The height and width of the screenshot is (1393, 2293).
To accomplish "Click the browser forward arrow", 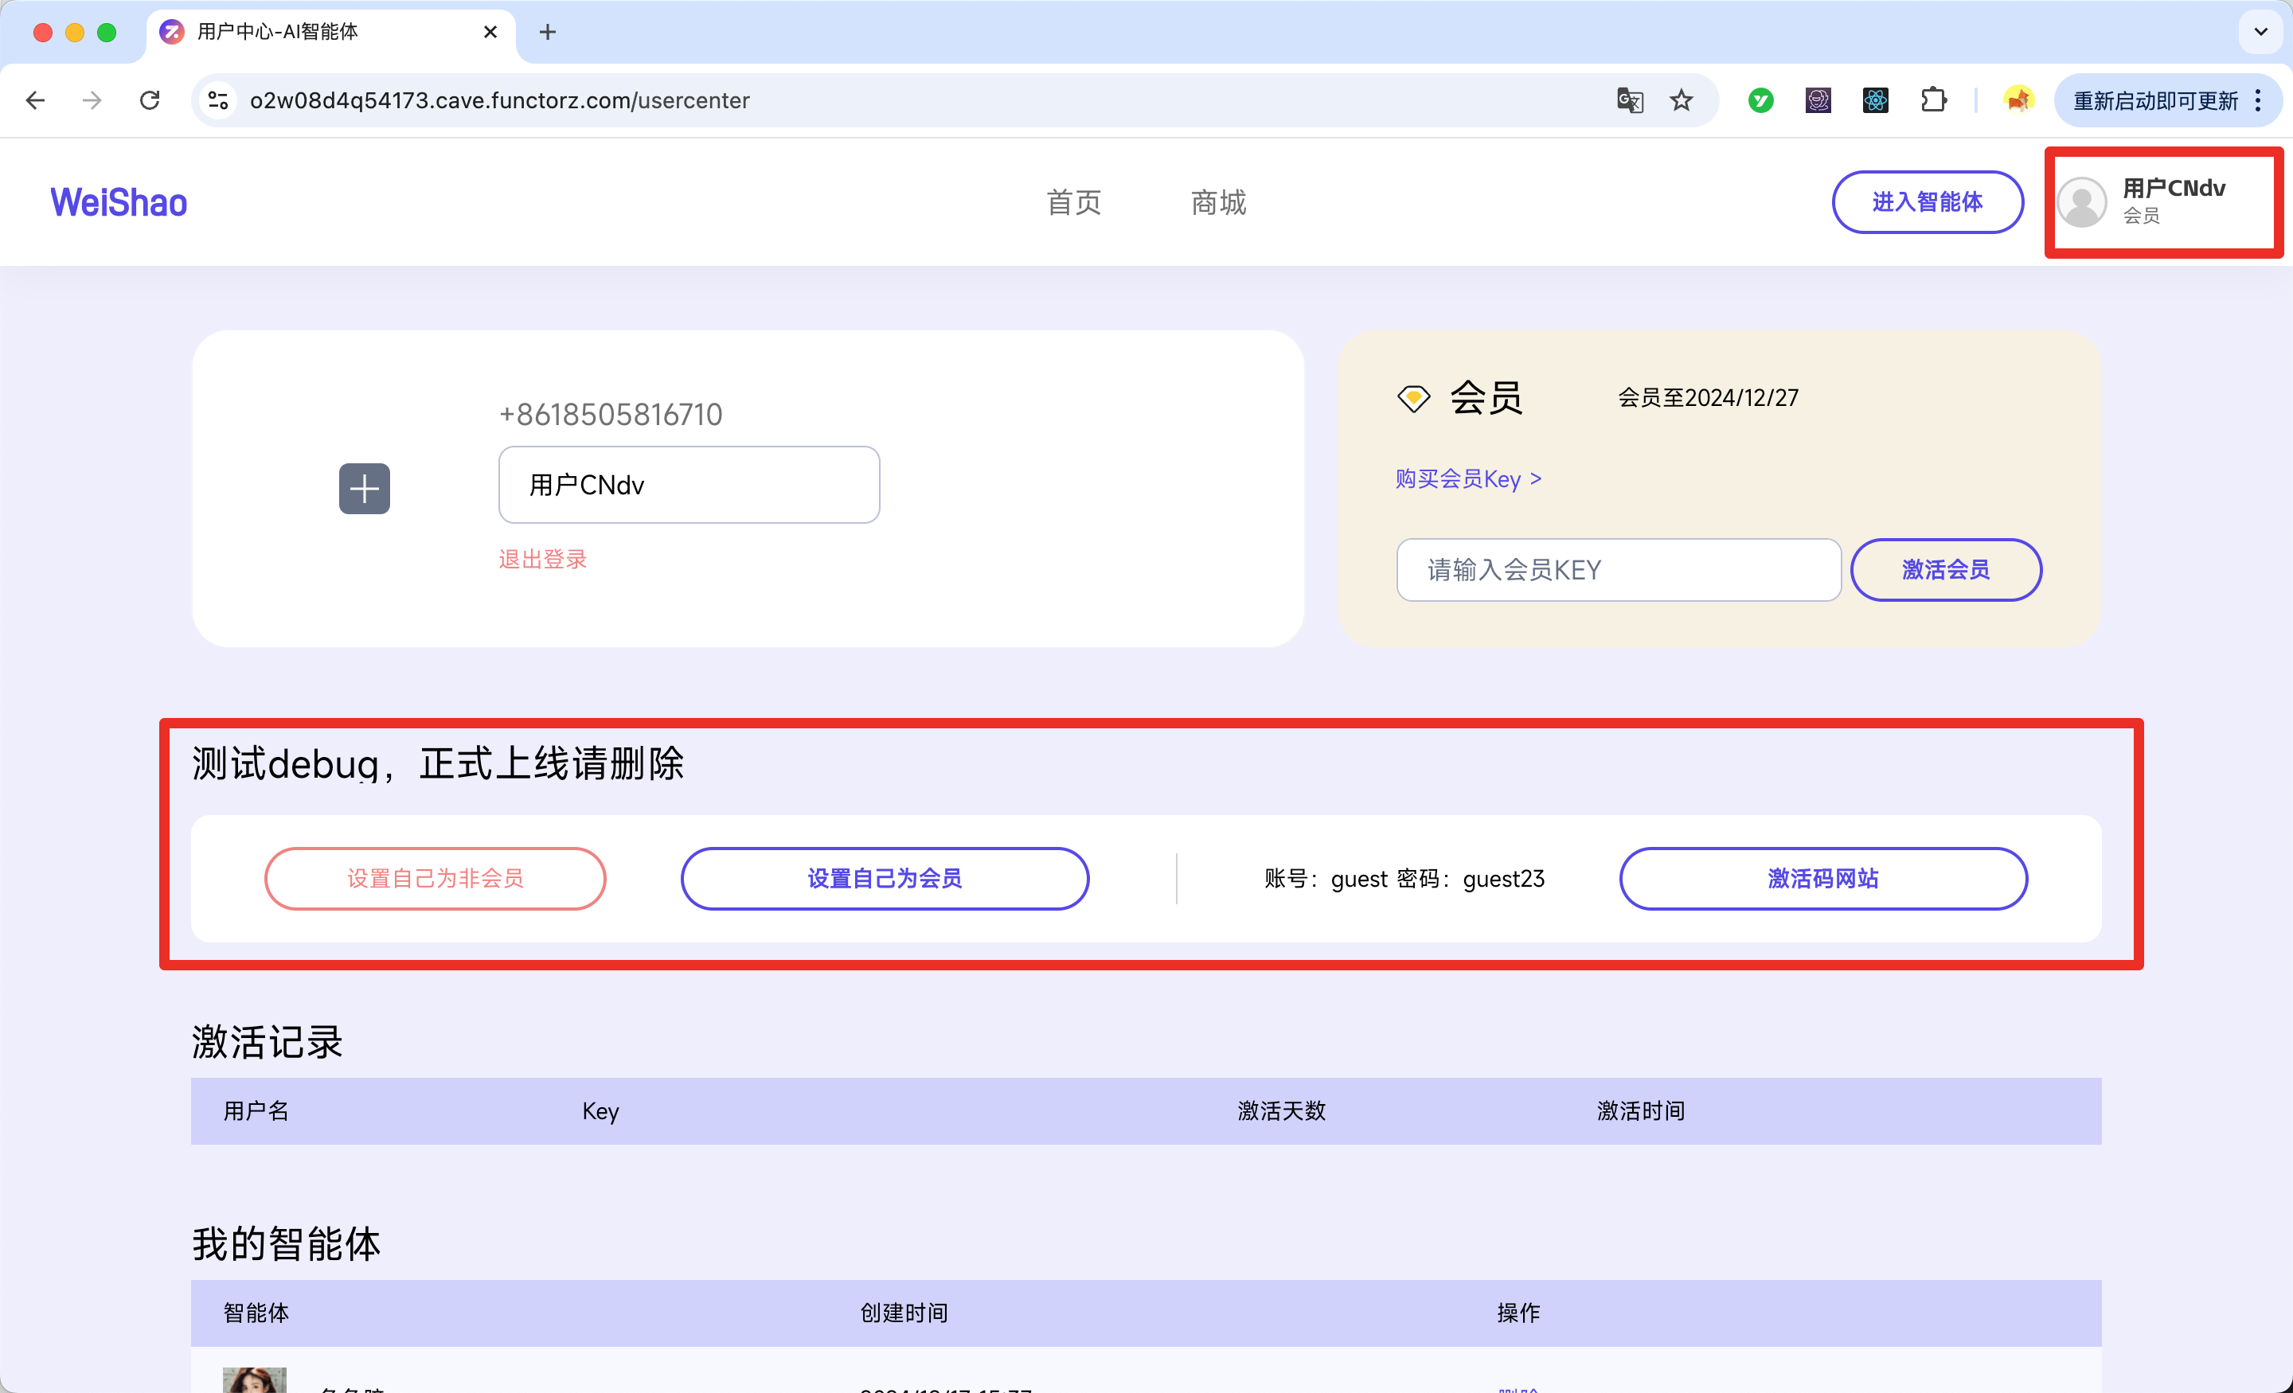I will (92, 100).
